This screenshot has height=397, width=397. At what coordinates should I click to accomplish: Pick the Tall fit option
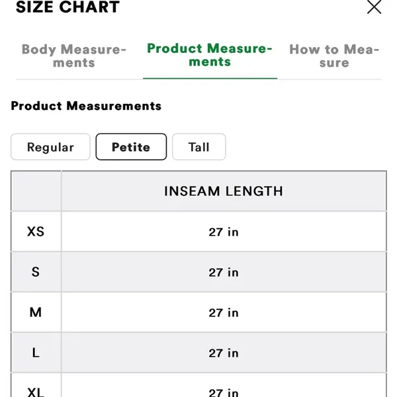pos(198,147)
